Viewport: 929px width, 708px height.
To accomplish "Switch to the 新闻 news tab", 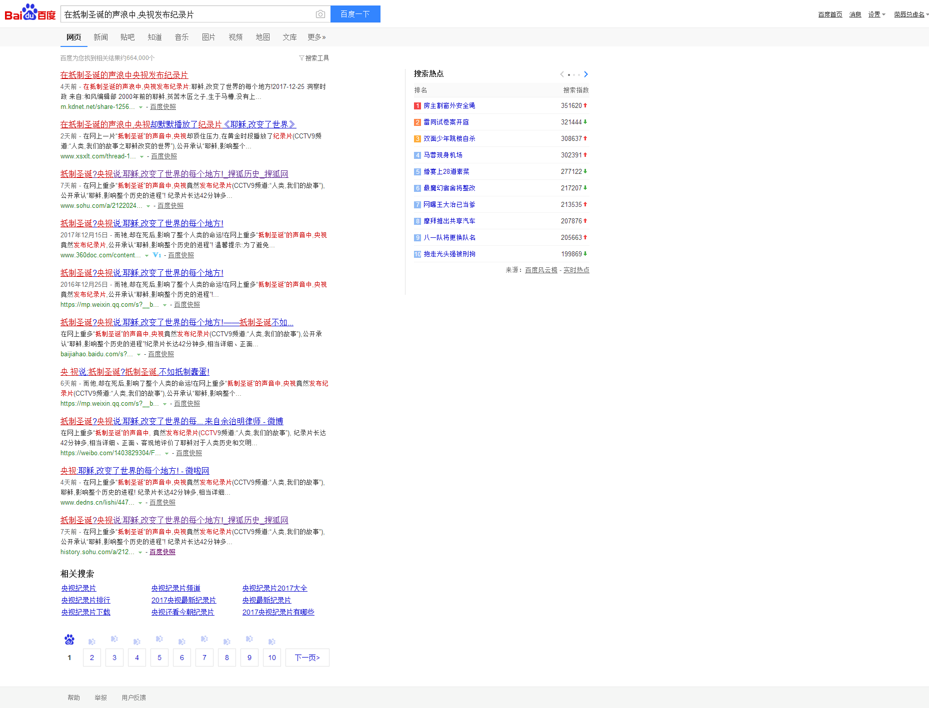I will (x=100, y=37).
